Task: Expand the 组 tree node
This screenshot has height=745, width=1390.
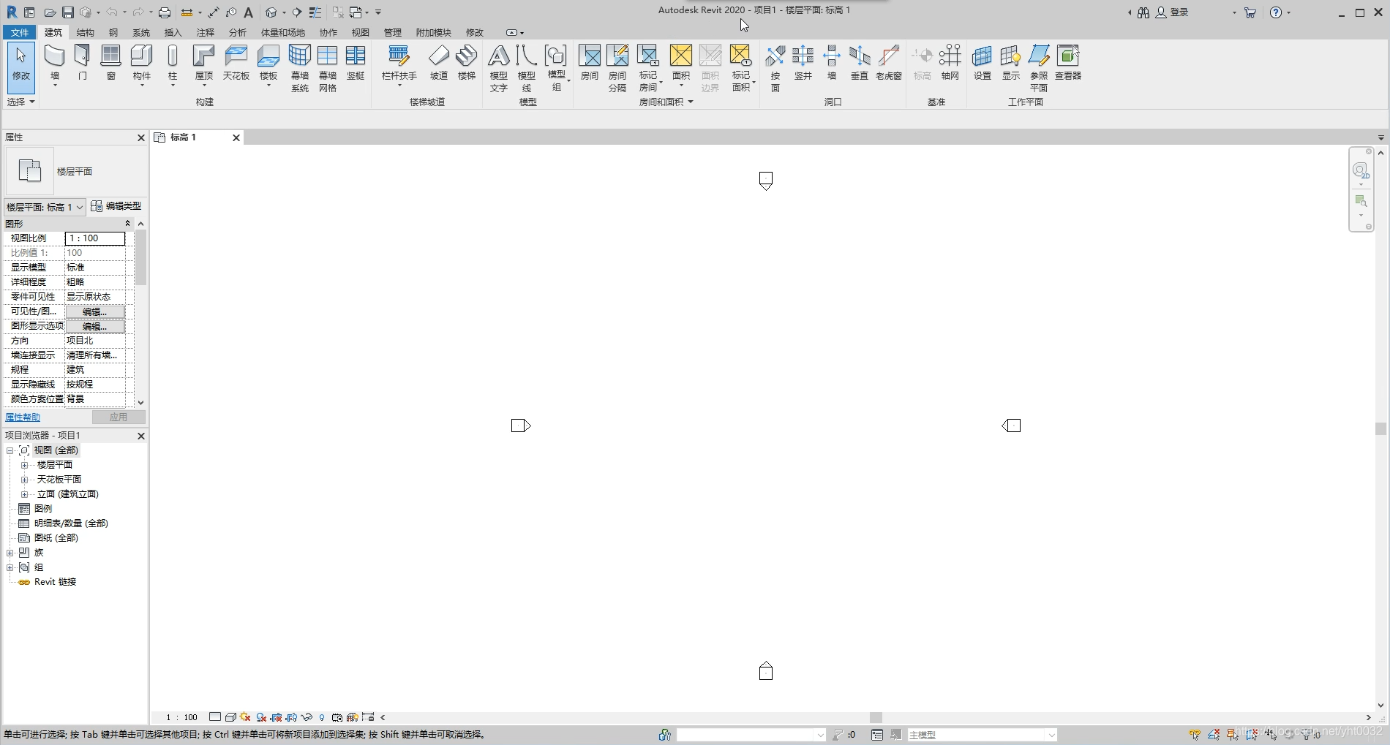Action: point(10,567)
